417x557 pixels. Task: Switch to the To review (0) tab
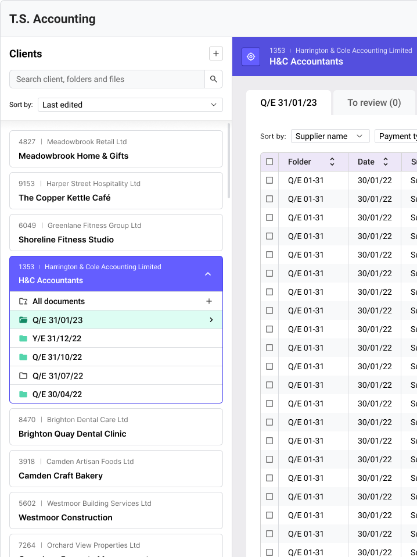coord(374,102)
